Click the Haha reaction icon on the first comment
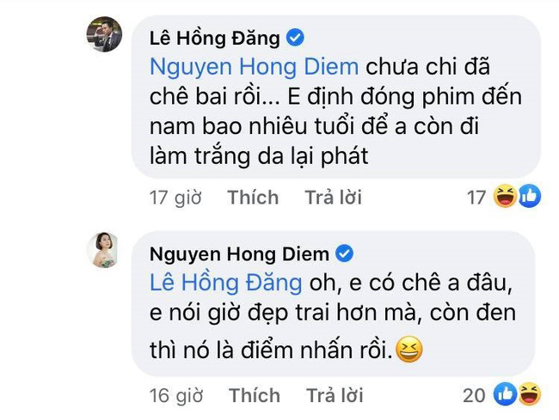Image resolution: width=559 pixels, height=420 pixels. click(506, 198)
